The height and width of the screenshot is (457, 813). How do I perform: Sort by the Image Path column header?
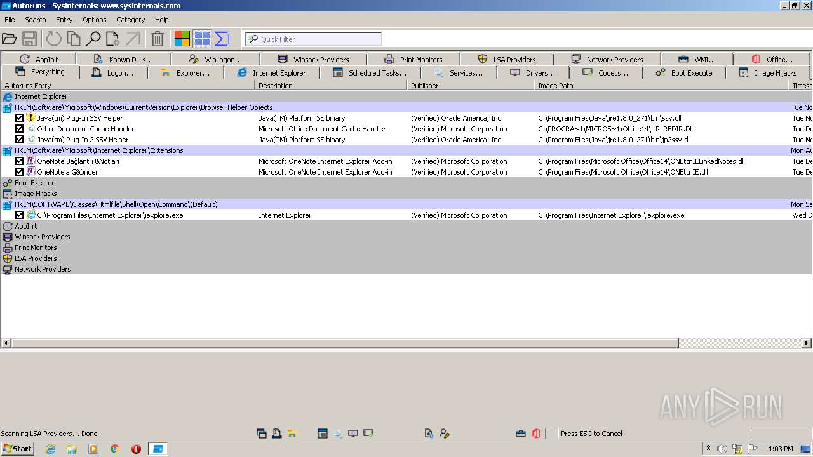(661, 86)
